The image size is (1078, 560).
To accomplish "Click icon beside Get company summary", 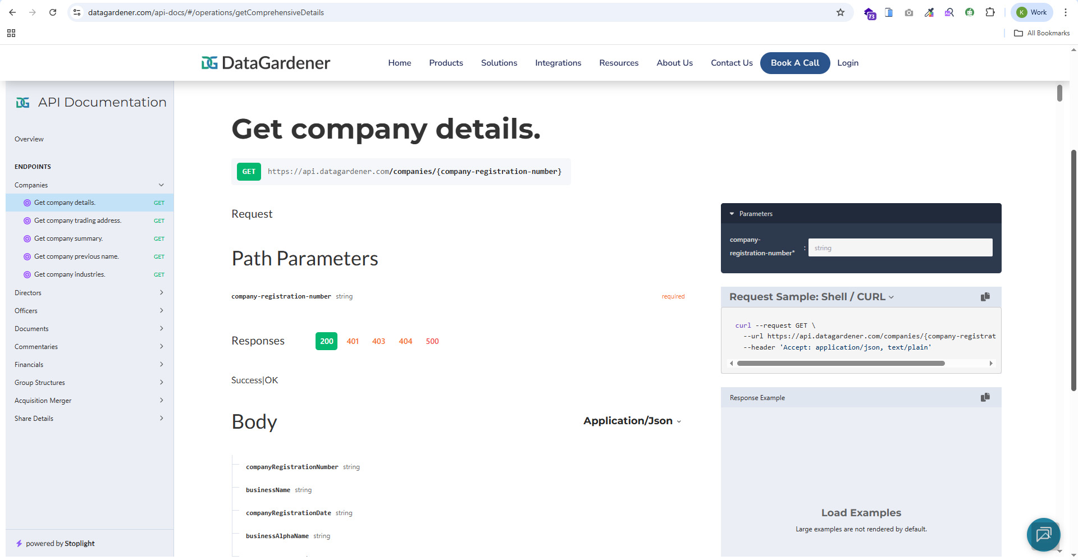I will [x=27, y=238].
